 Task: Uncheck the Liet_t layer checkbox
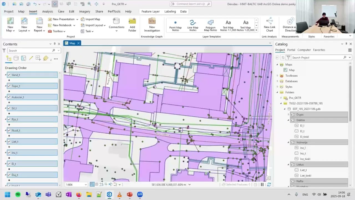[9, 142]
